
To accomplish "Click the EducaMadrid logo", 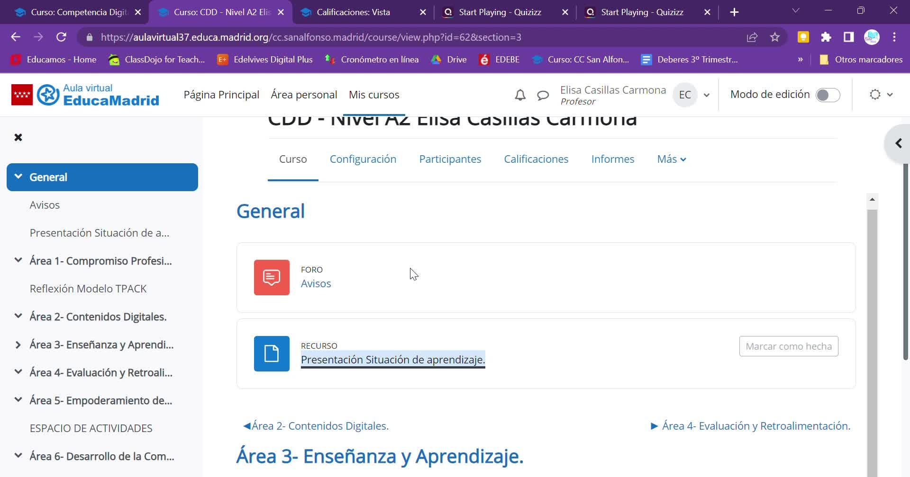I will click(85, 95).
